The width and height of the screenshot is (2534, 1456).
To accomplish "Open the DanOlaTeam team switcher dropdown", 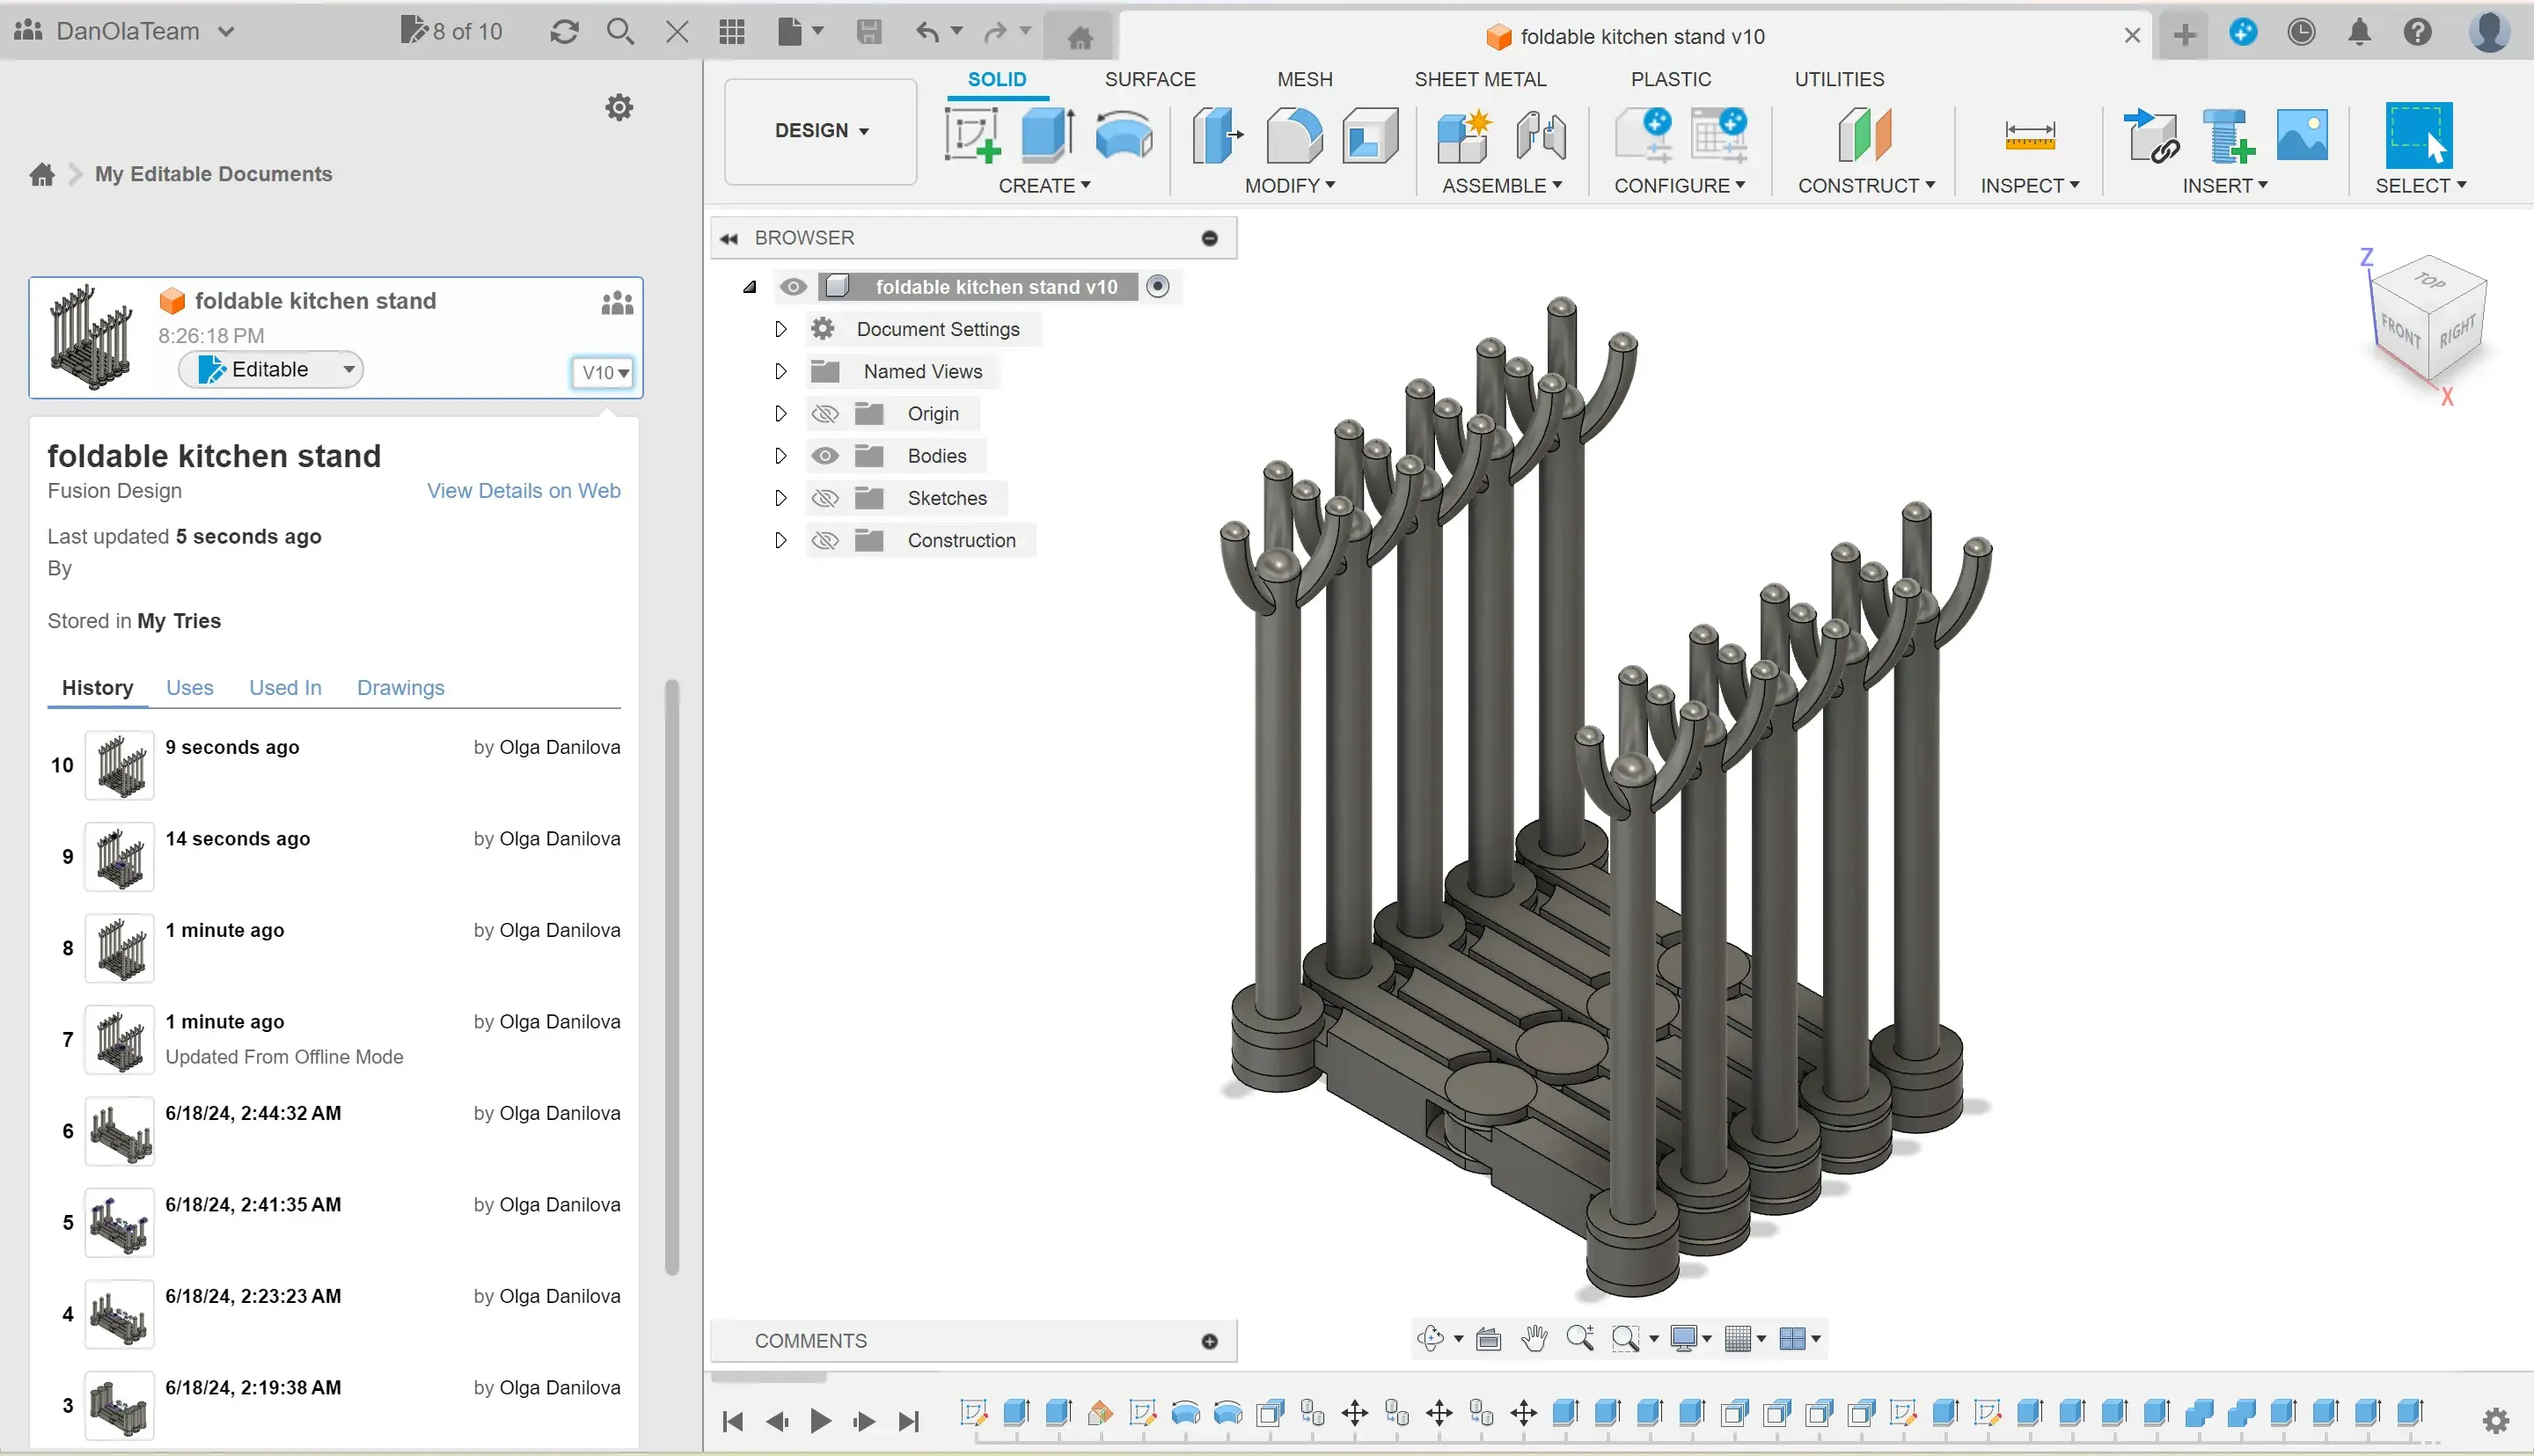I will 127,31.
